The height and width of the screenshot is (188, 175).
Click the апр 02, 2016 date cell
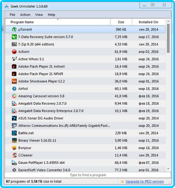point(149,52)
